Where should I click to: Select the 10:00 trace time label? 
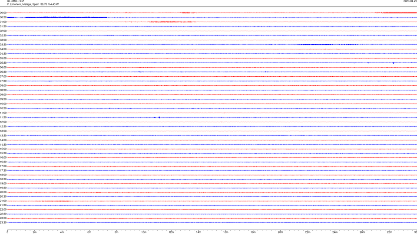pos(3,104)
